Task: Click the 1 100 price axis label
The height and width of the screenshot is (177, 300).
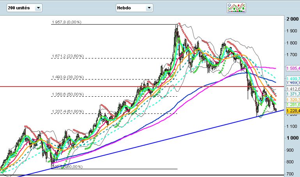Action: click(292, 126)
